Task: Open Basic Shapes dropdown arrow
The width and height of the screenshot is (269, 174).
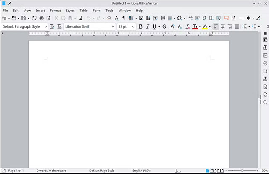Action: click(253, 18)
